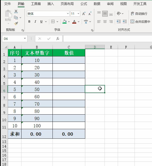Switch to the 工具箱 tab
The image size is (152, 166).
pos(36,4)
